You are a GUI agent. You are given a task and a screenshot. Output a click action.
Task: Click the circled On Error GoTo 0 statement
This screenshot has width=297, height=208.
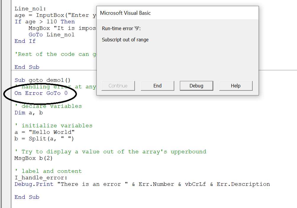[x=41, y=93]
